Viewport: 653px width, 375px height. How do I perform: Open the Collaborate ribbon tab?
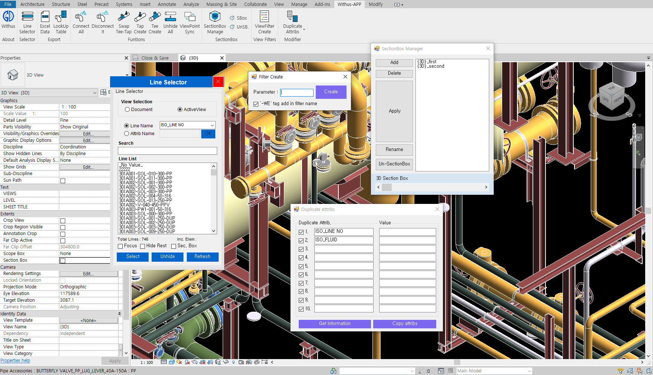click(255, 4)
